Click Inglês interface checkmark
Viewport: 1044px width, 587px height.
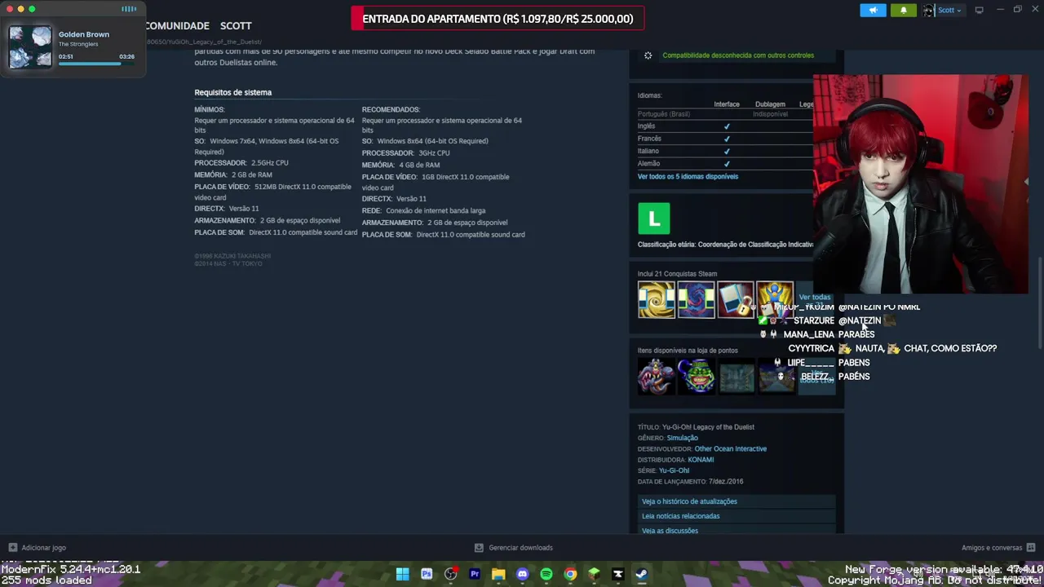coord(727,126)
